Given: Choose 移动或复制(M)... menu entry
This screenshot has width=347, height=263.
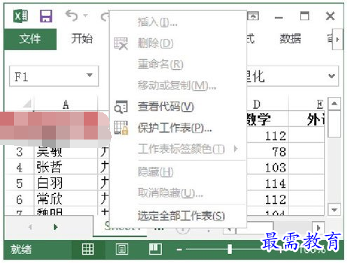Looking at the screenshot, I should coord(177,86).
